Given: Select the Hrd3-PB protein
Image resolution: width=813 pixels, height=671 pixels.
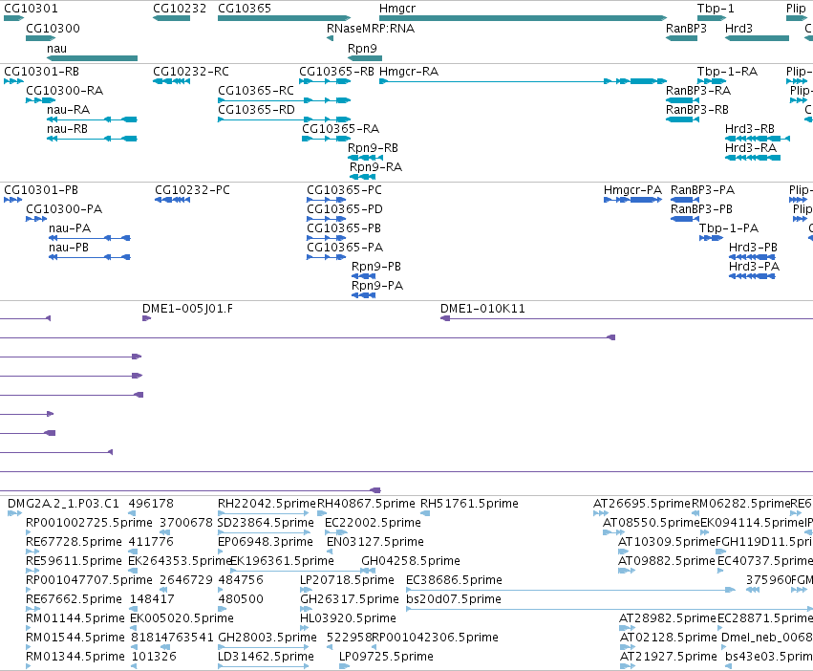Looking at the screenshot, I should [752, 257].
